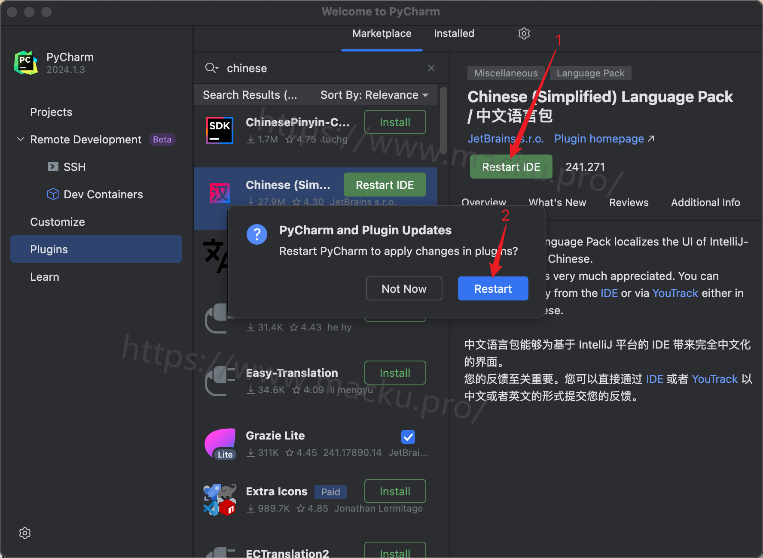Click the ChinesePinyin SDK plugin icon

coord(220,130)
